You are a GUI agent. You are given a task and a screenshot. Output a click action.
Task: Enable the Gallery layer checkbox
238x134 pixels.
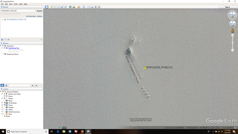pyautogui.click(x=4, y=109)
